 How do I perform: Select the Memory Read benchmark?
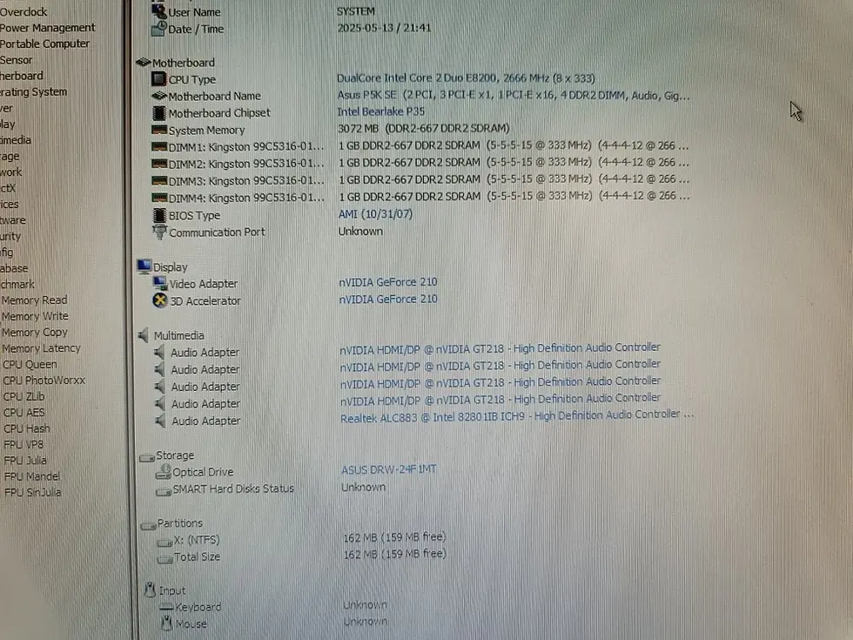pos(34,300)
